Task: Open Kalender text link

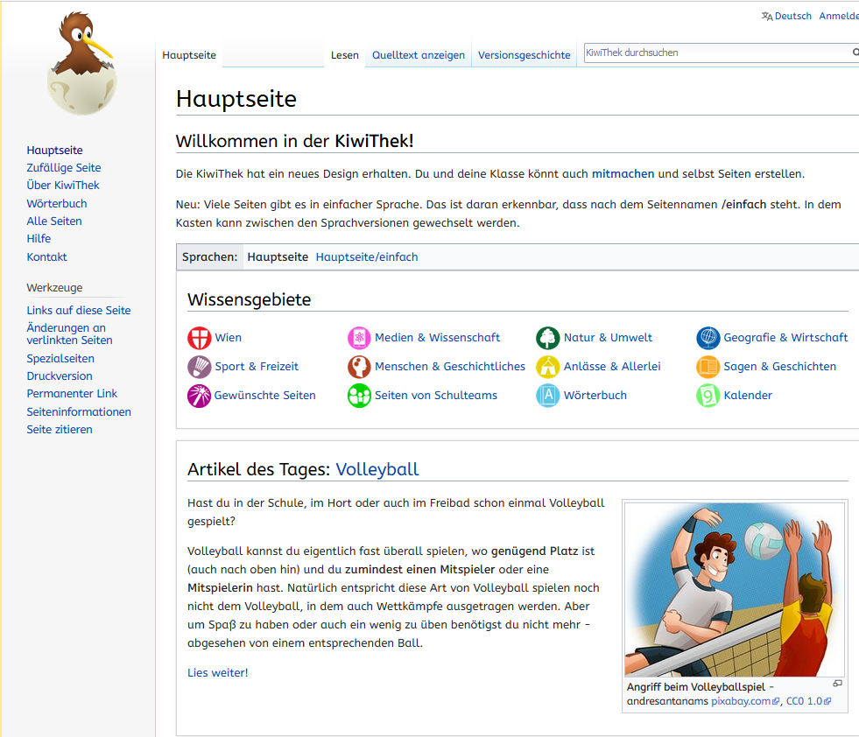Action: (748, 396)
